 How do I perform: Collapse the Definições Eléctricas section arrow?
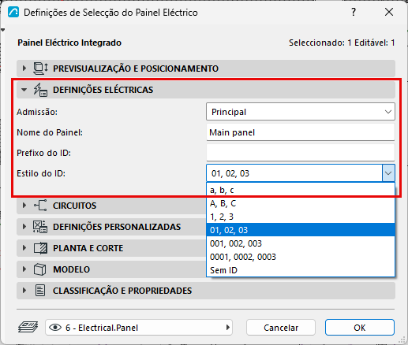coord(24,90)
